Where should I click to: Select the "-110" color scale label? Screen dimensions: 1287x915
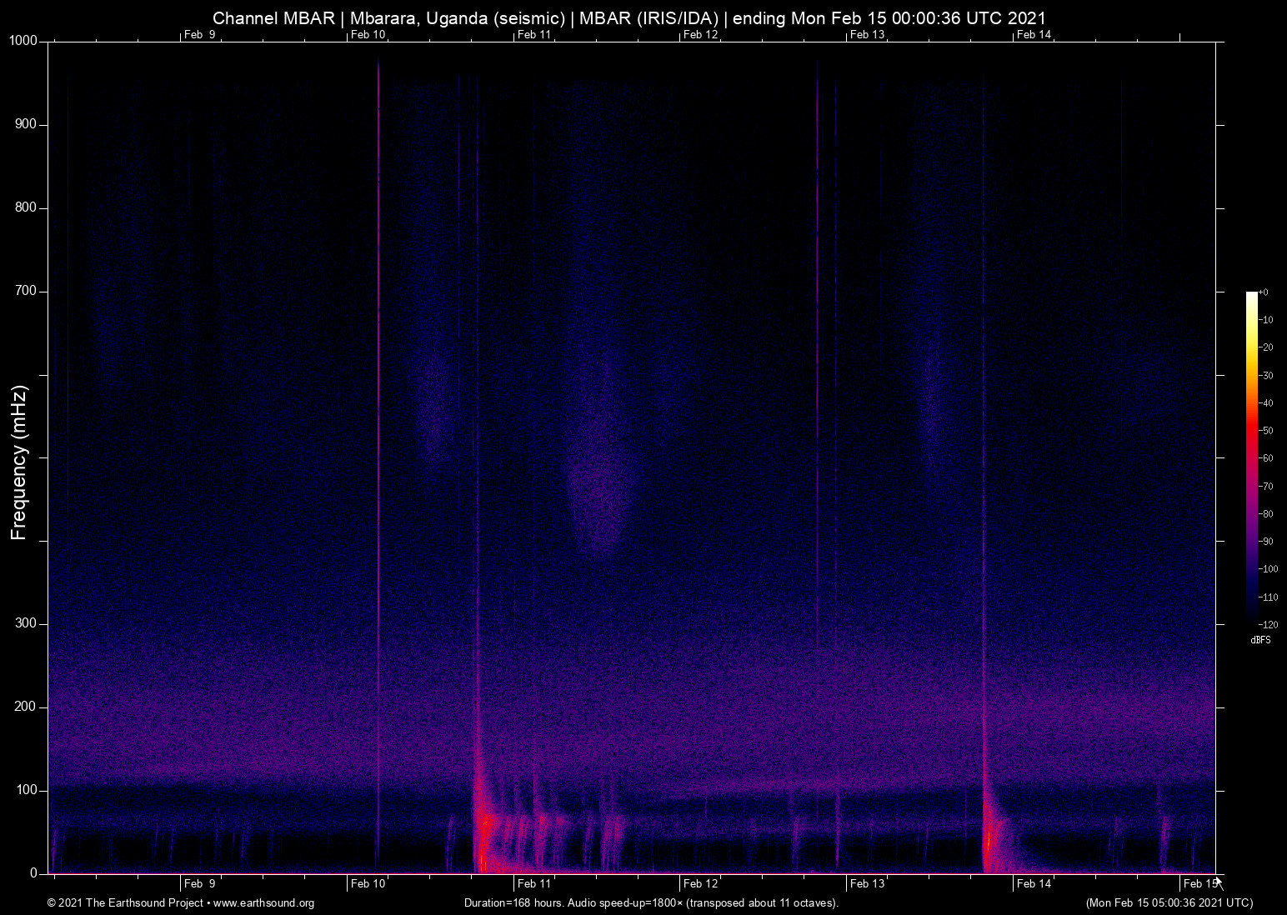[x=1269, y=597]
